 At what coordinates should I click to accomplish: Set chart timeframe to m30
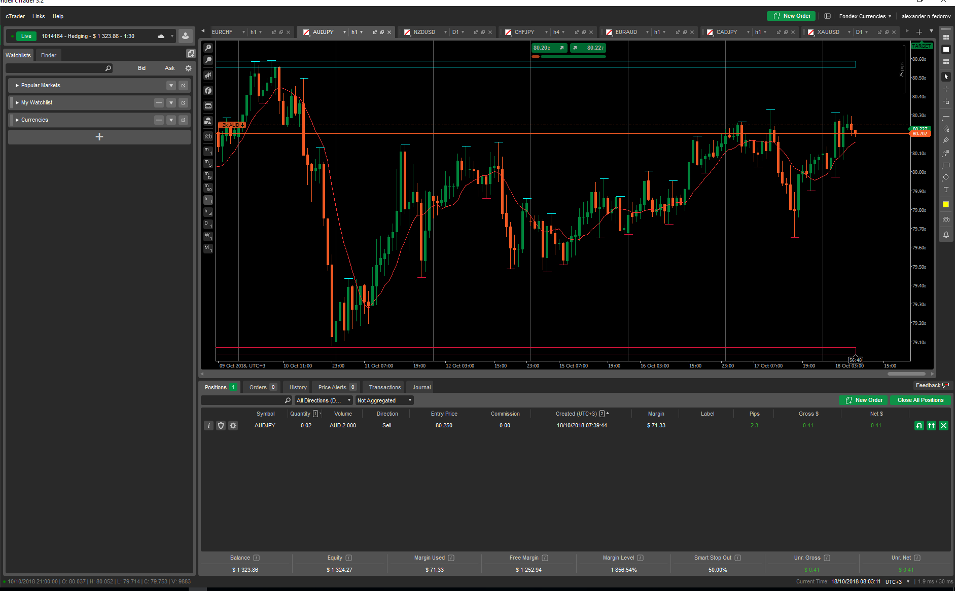click(208, 188)
